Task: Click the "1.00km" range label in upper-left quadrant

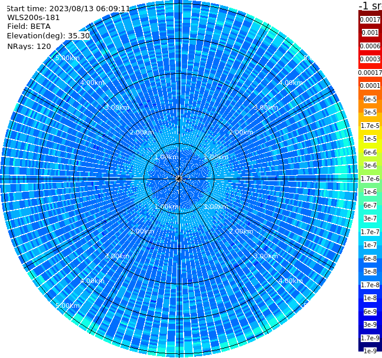Action: click(166, 157)
